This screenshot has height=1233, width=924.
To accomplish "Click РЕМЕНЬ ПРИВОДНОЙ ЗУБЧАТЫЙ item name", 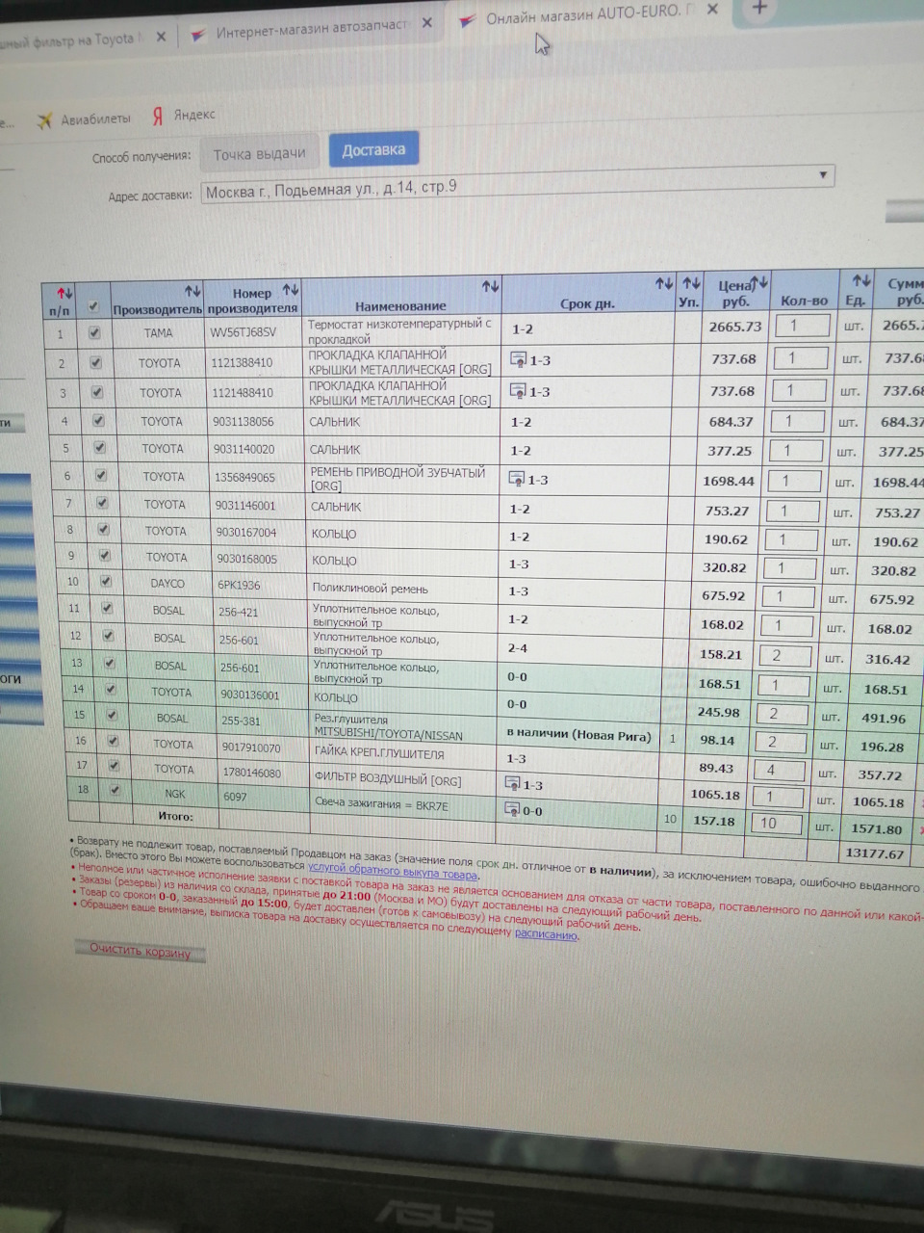I will (x=398, y=479).
